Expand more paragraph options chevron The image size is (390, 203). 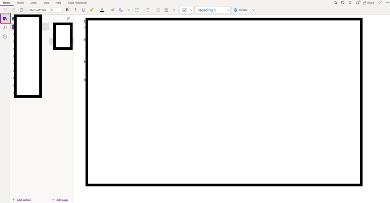(174, 10)
